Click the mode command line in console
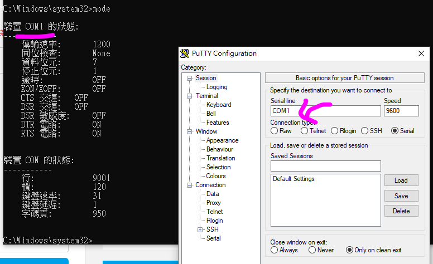 (57, 9)
